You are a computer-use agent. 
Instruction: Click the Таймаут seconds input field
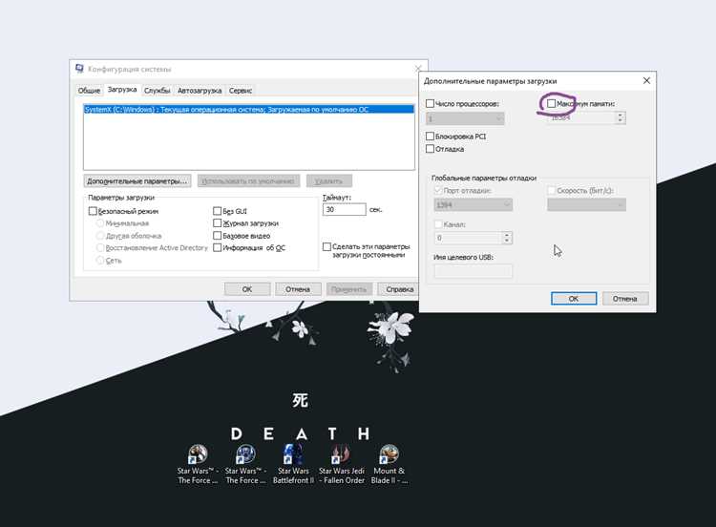345,210
